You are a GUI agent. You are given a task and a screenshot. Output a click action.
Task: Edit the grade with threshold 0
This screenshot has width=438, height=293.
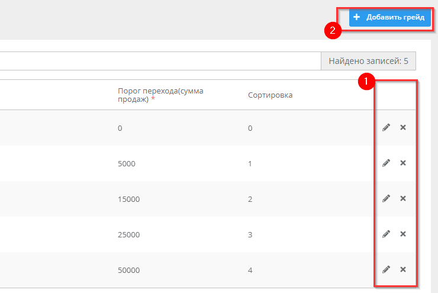(x=386, y=127)
